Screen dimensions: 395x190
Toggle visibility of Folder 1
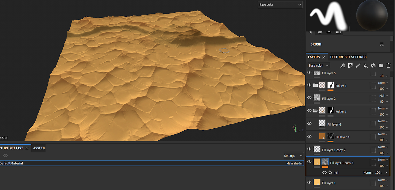click(309, 85)
